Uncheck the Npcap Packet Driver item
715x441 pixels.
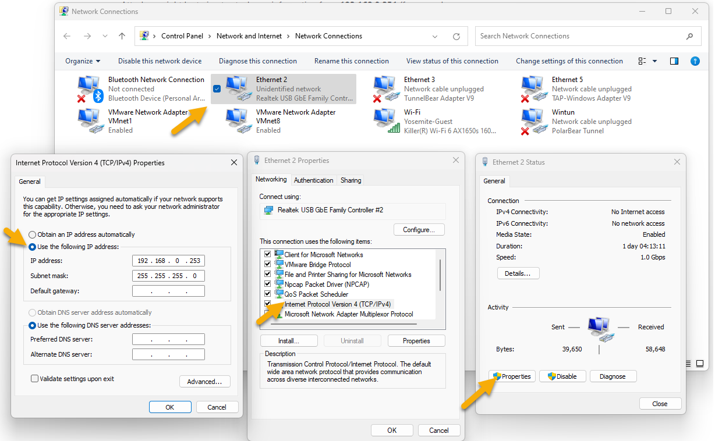268,284
